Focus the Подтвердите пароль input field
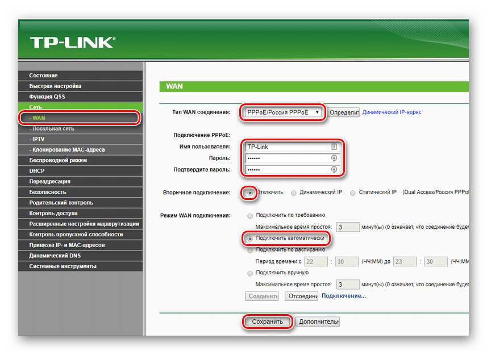 click(292, 169)
